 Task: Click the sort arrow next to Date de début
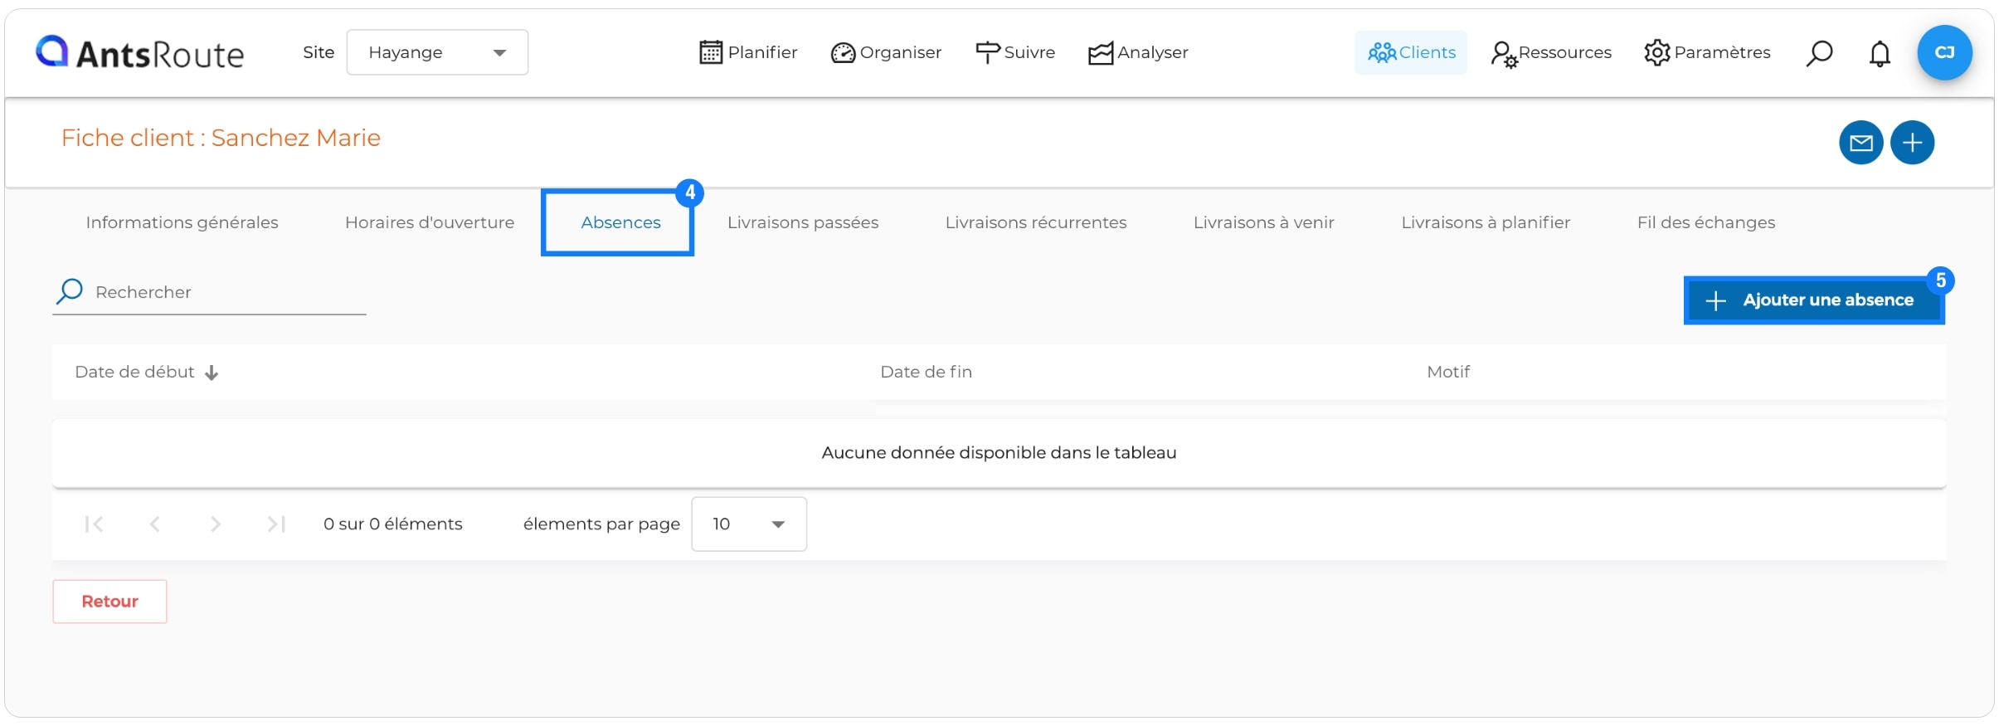[x=212, y=373]
